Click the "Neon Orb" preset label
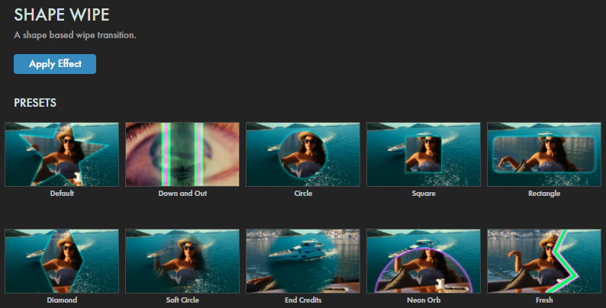This screenshot has height=308, width=606. (x=424, y=300)
